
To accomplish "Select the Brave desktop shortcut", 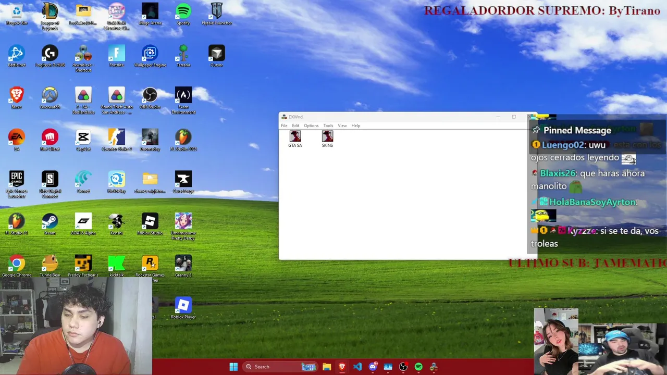I will 17,98.
